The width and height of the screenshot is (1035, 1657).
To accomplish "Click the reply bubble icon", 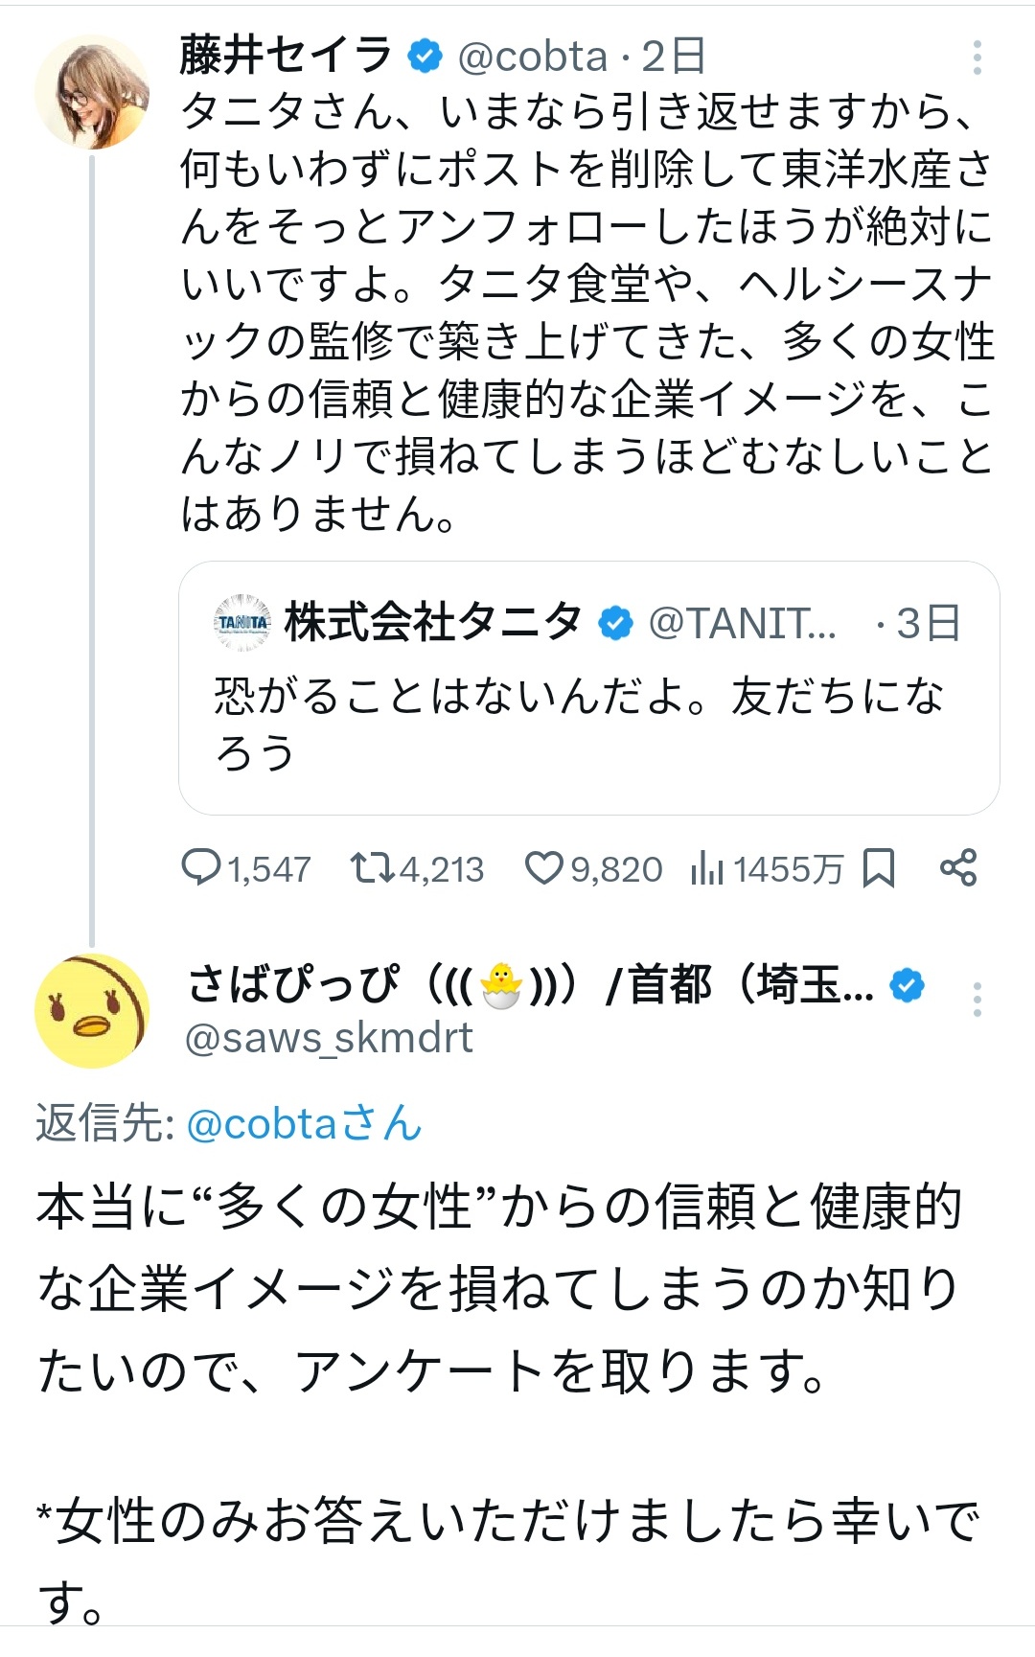I will pyautogui.click(x=201, y=868).
